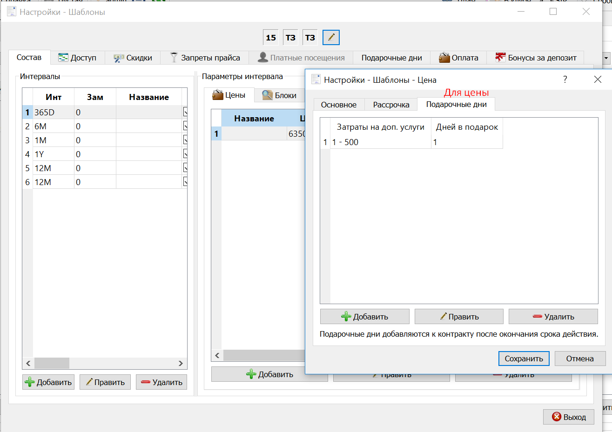Click the help question mark in Цена dialog
Viewport: 612px width, 432px height.
pyautogui.click(x=565, y=80)
